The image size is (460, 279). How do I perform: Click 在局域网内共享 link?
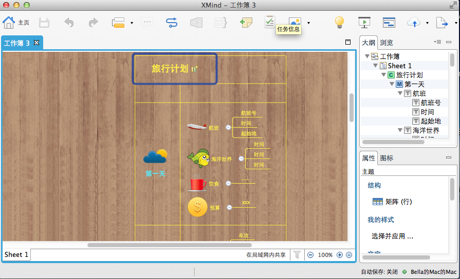[x=266, y=255]
